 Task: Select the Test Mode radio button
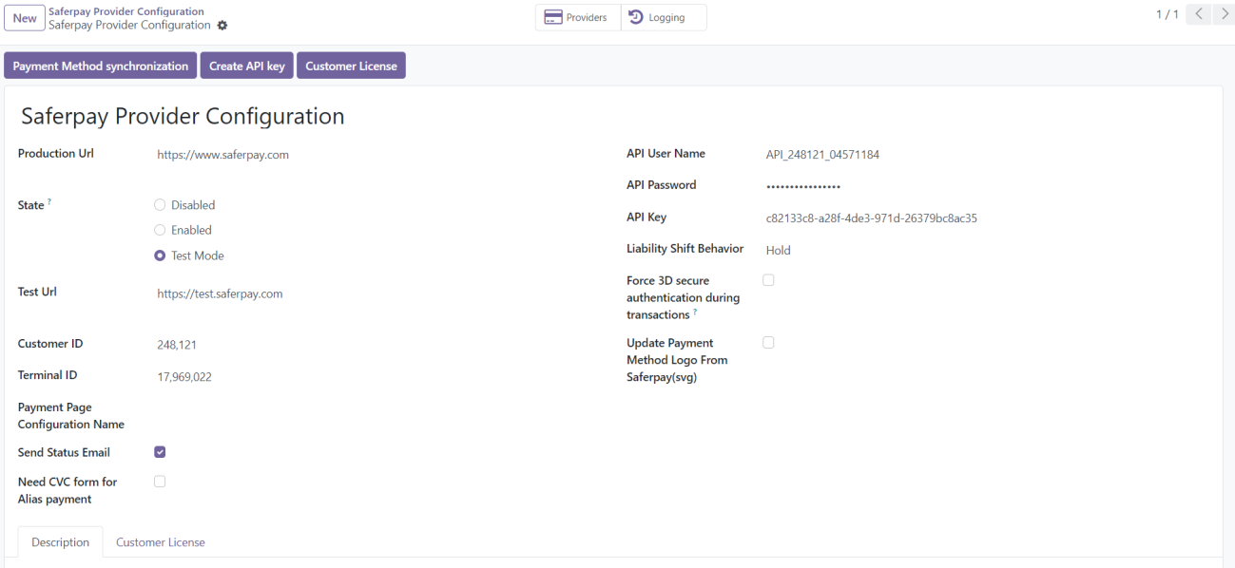pos(160,256)
